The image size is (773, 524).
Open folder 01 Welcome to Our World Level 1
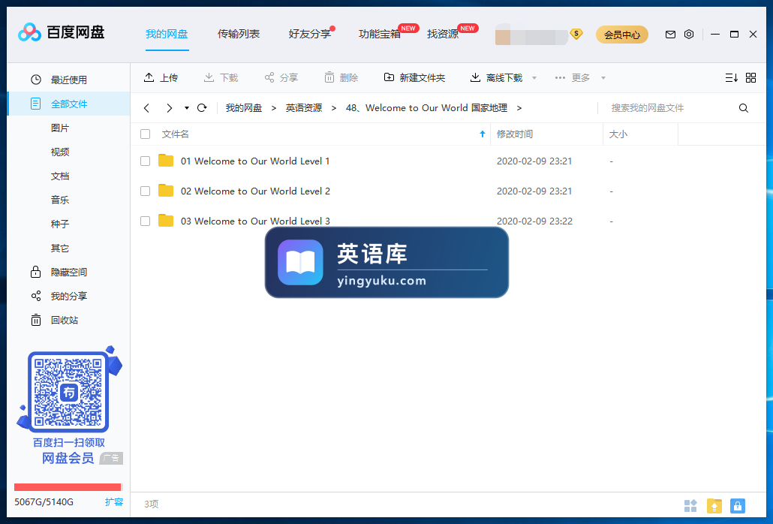tap(255, 161)
